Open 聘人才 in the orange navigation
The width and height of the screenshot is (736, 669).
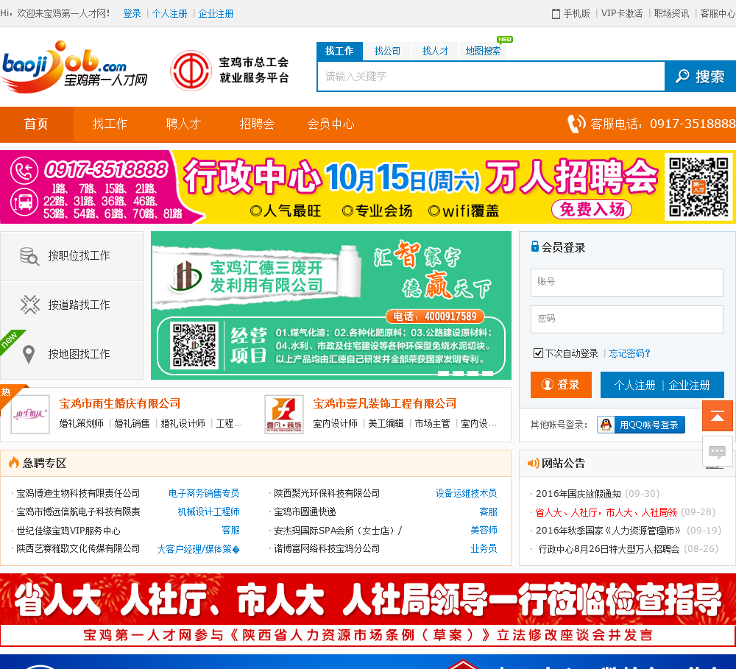[183, 124]
